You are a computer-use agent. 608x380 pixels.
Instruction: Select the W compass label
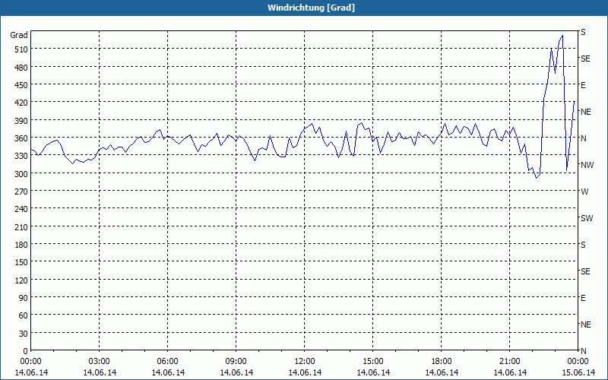[x=584, y=192]
